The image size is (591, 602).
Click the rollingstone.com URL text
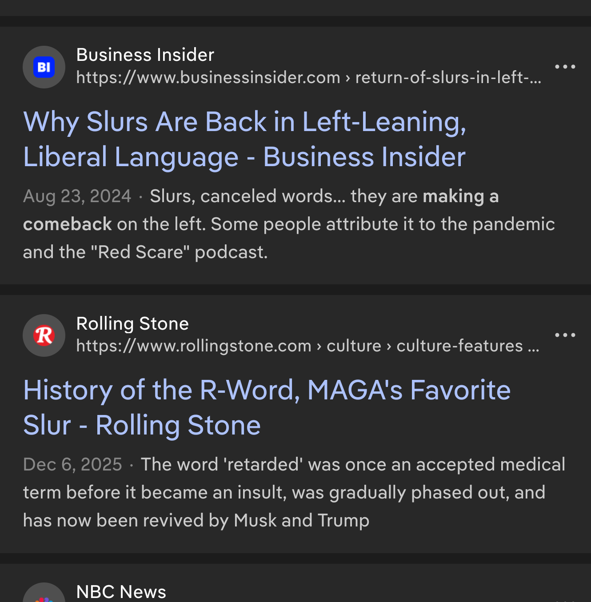194,346
